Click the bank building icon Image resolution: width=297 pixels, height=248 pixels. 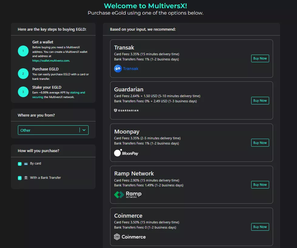point(26,178)
